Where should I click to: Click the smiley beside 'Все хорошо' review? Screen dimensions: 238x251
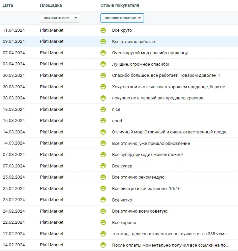coord(103,222)
